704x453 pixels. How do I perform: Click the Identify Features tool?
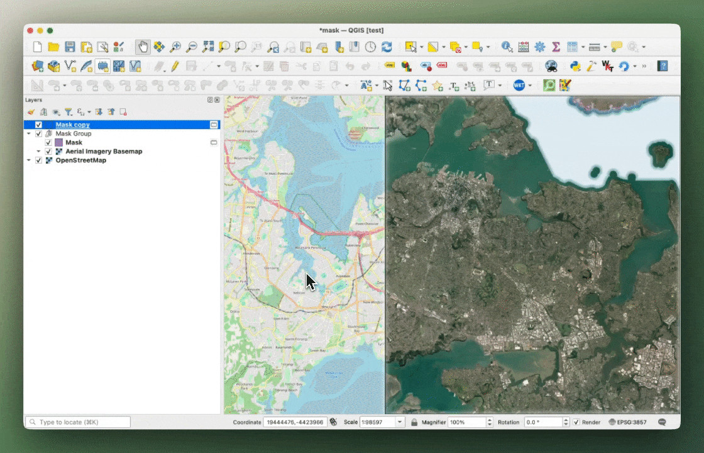coord(507,47)
